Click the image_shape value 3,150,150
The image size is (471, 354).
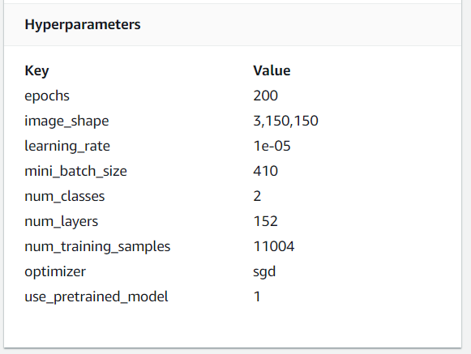285,121
